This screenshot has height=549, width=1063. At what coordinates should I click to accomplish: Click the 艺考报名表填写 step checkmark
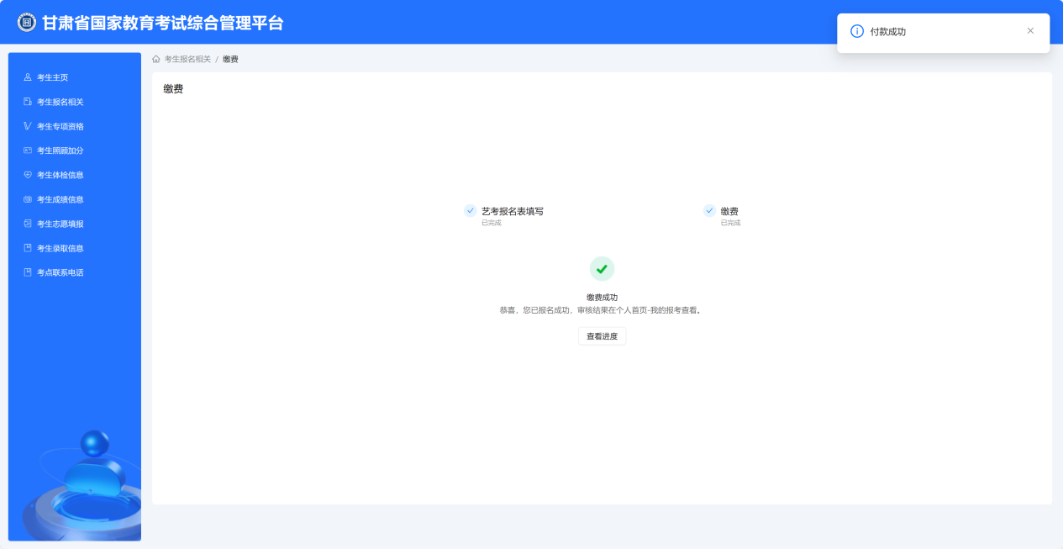click(x=471, y=211)
